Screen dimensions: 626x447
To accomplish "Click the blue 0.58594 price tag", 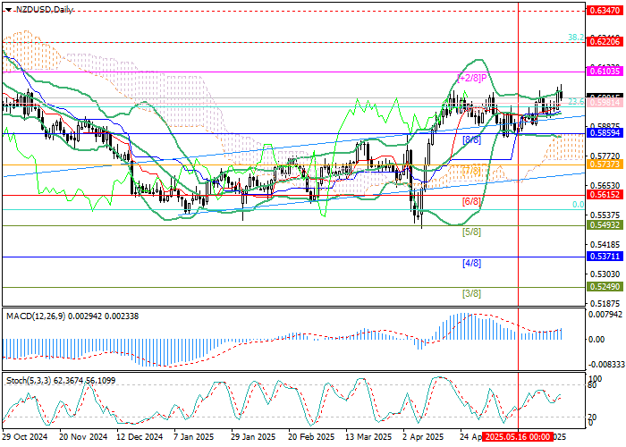I will click(605, 134).
